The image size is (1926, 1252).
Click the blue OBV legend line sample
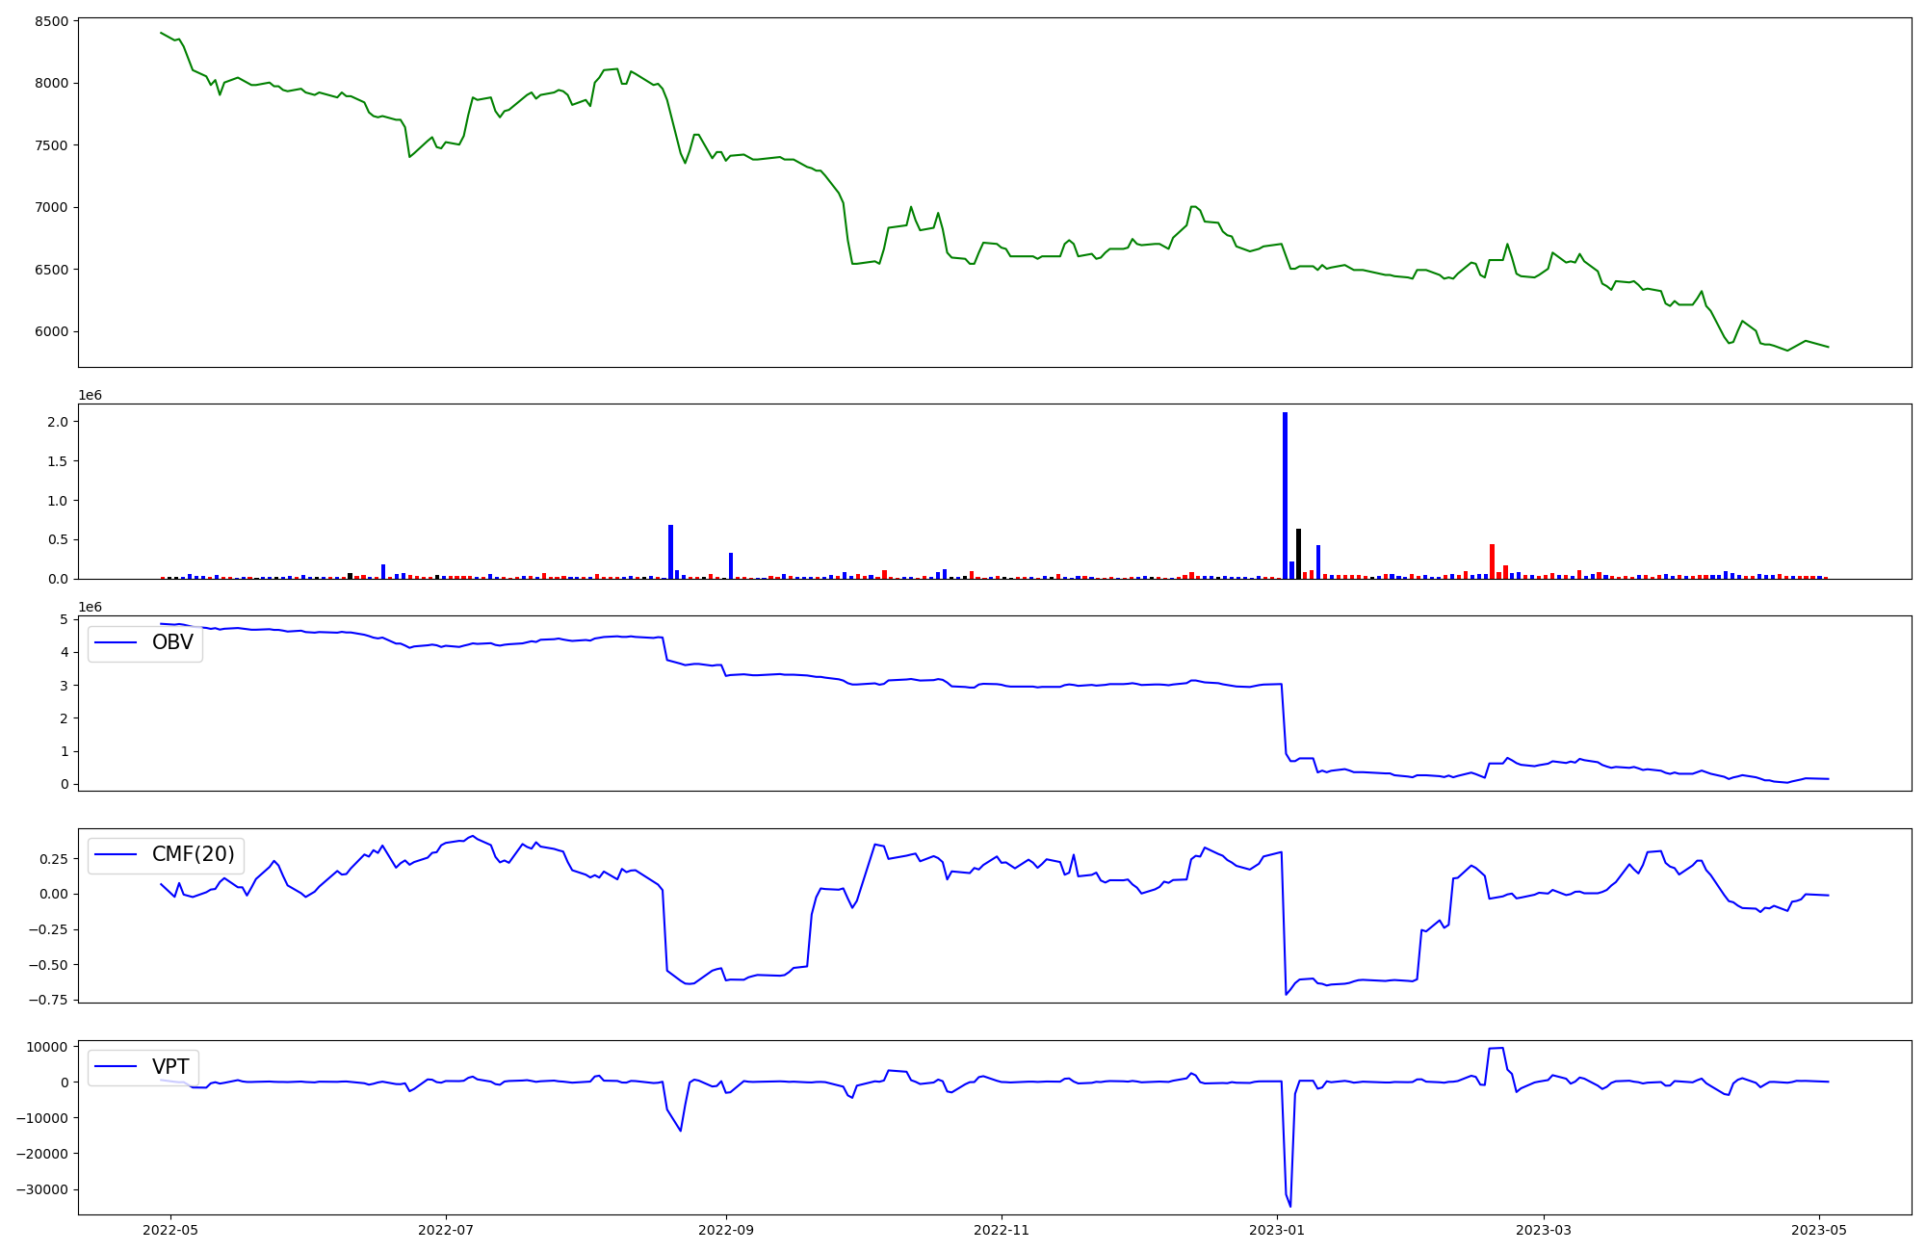coord(116,642)
